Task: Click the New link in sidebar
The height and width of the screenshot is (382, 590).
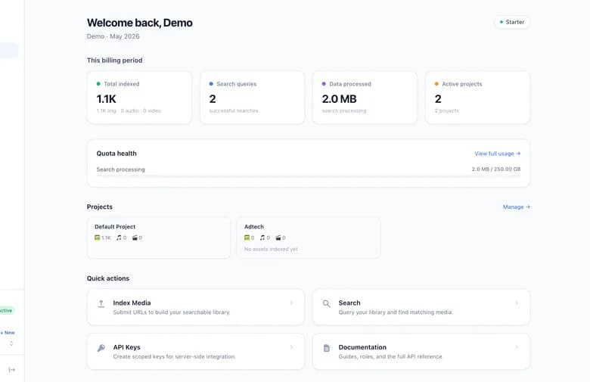Action: pos(8,333)
